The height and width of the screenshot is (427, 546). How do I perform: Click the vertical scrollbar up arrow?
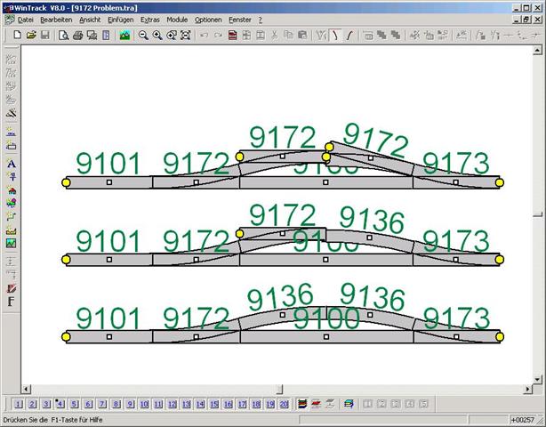pos(537,51)
